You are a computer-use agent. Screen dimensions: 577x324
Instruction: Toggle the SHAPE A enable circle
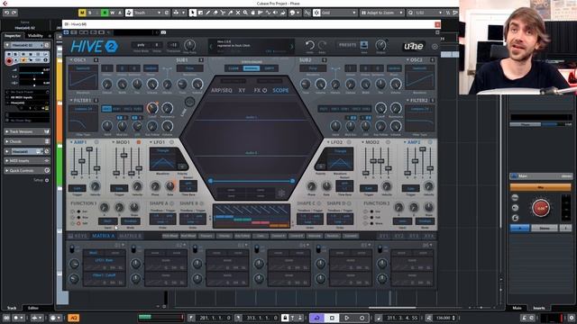tap(172, 203)
